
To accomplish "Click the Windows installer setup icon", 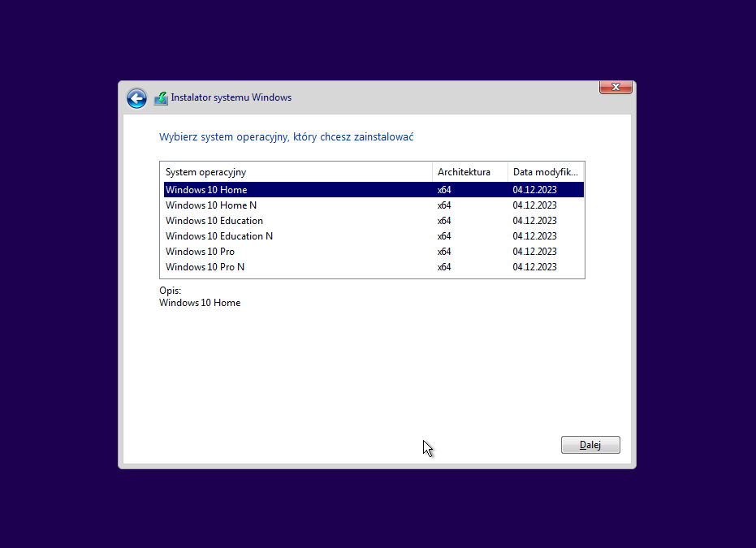I will point(161,98).
